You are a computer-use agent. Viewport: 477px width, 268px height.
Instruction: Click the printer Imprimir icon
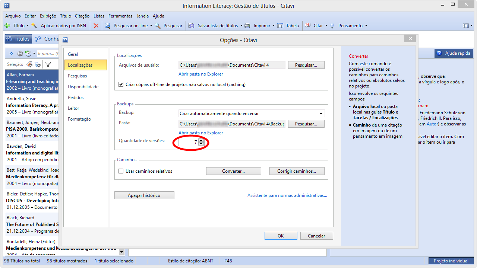click(x=247, y=26)
